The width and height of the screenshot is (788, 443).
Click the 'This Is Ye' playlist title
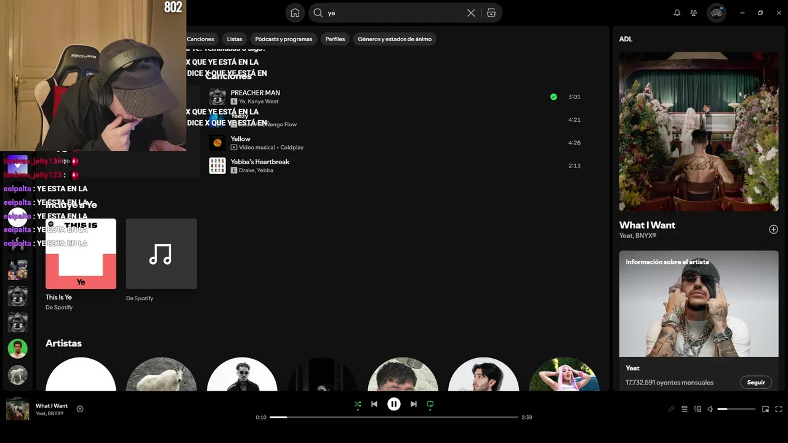coord(58,297)
